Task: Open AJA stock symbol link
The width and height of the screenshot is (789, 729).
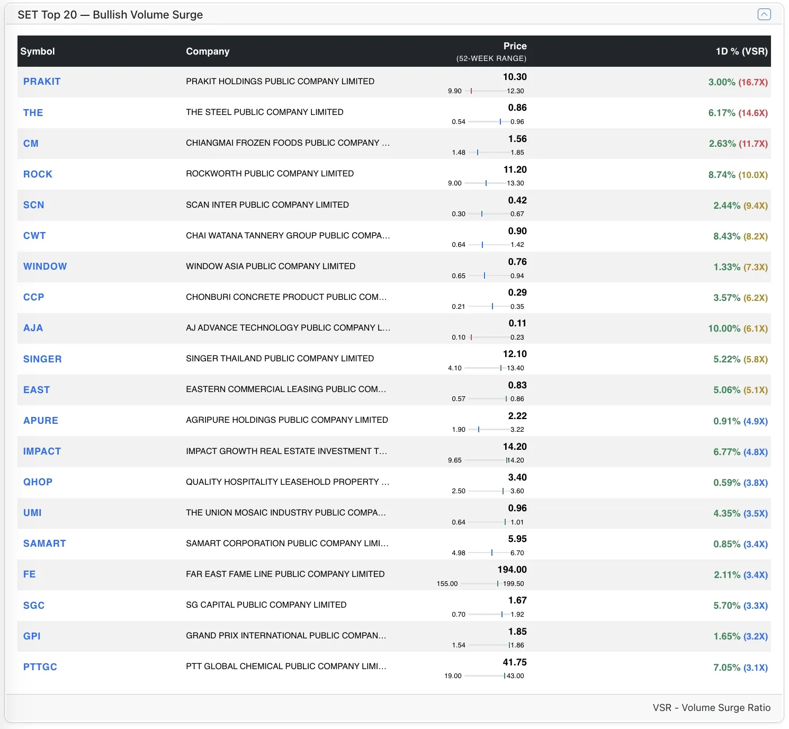Action: 33,327
